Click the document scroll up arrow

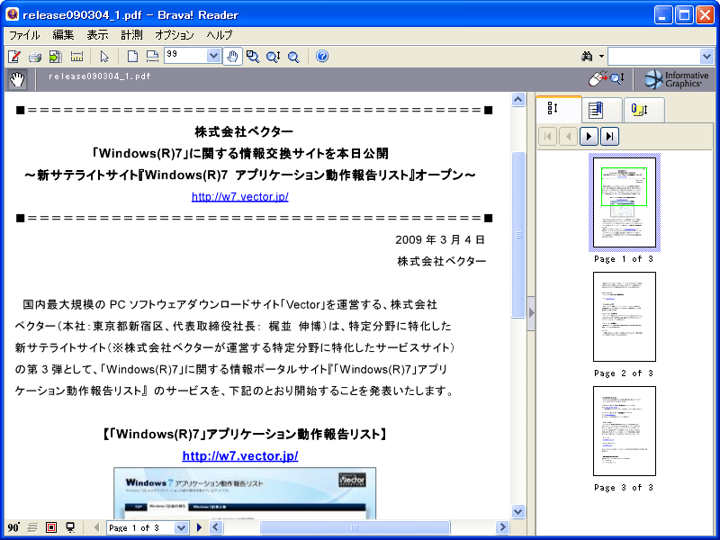(518, 99)
